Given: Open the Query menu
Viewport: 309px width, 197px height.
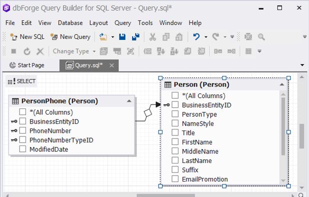Looking at the screenshot, I should click(x=123, y=23).
